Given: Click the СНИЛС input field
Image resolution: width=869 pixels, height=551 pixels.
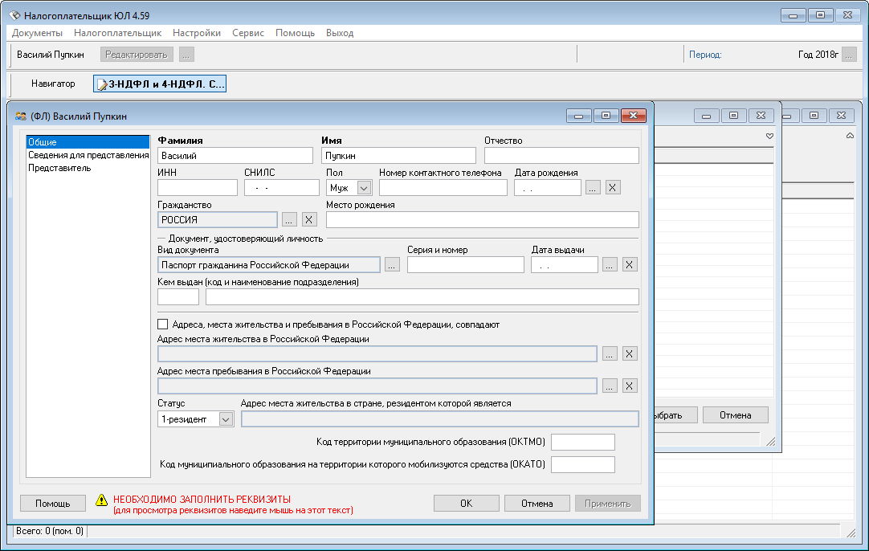Looking at the screenshot, I should [x=282, y=188].
